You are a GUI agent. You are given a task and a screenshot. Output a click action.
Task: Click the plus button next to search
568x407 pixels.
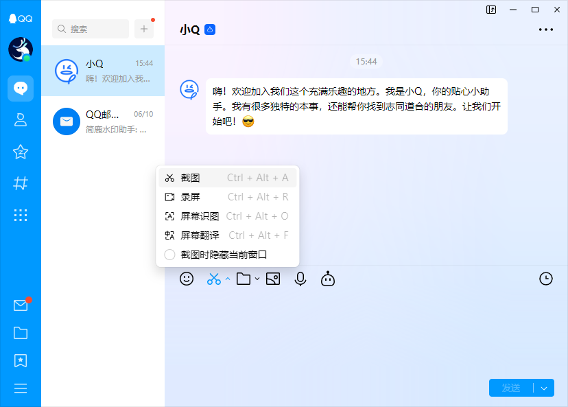144,29
